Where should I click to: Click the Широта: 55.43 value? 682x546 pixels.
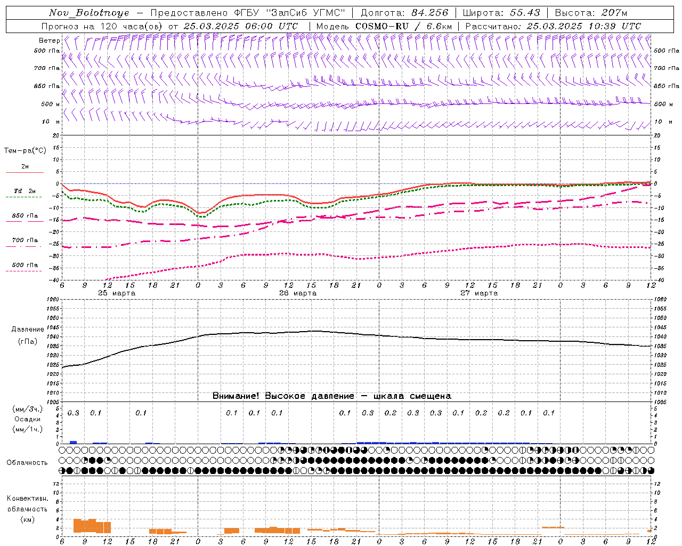click(501, 13)
